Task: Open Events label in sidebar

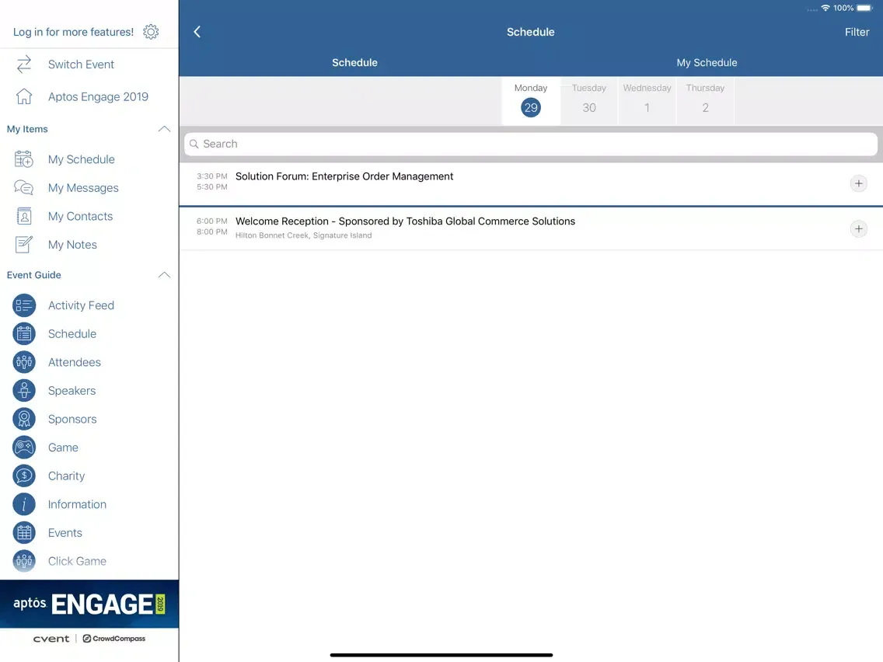Action: point(65,532)
